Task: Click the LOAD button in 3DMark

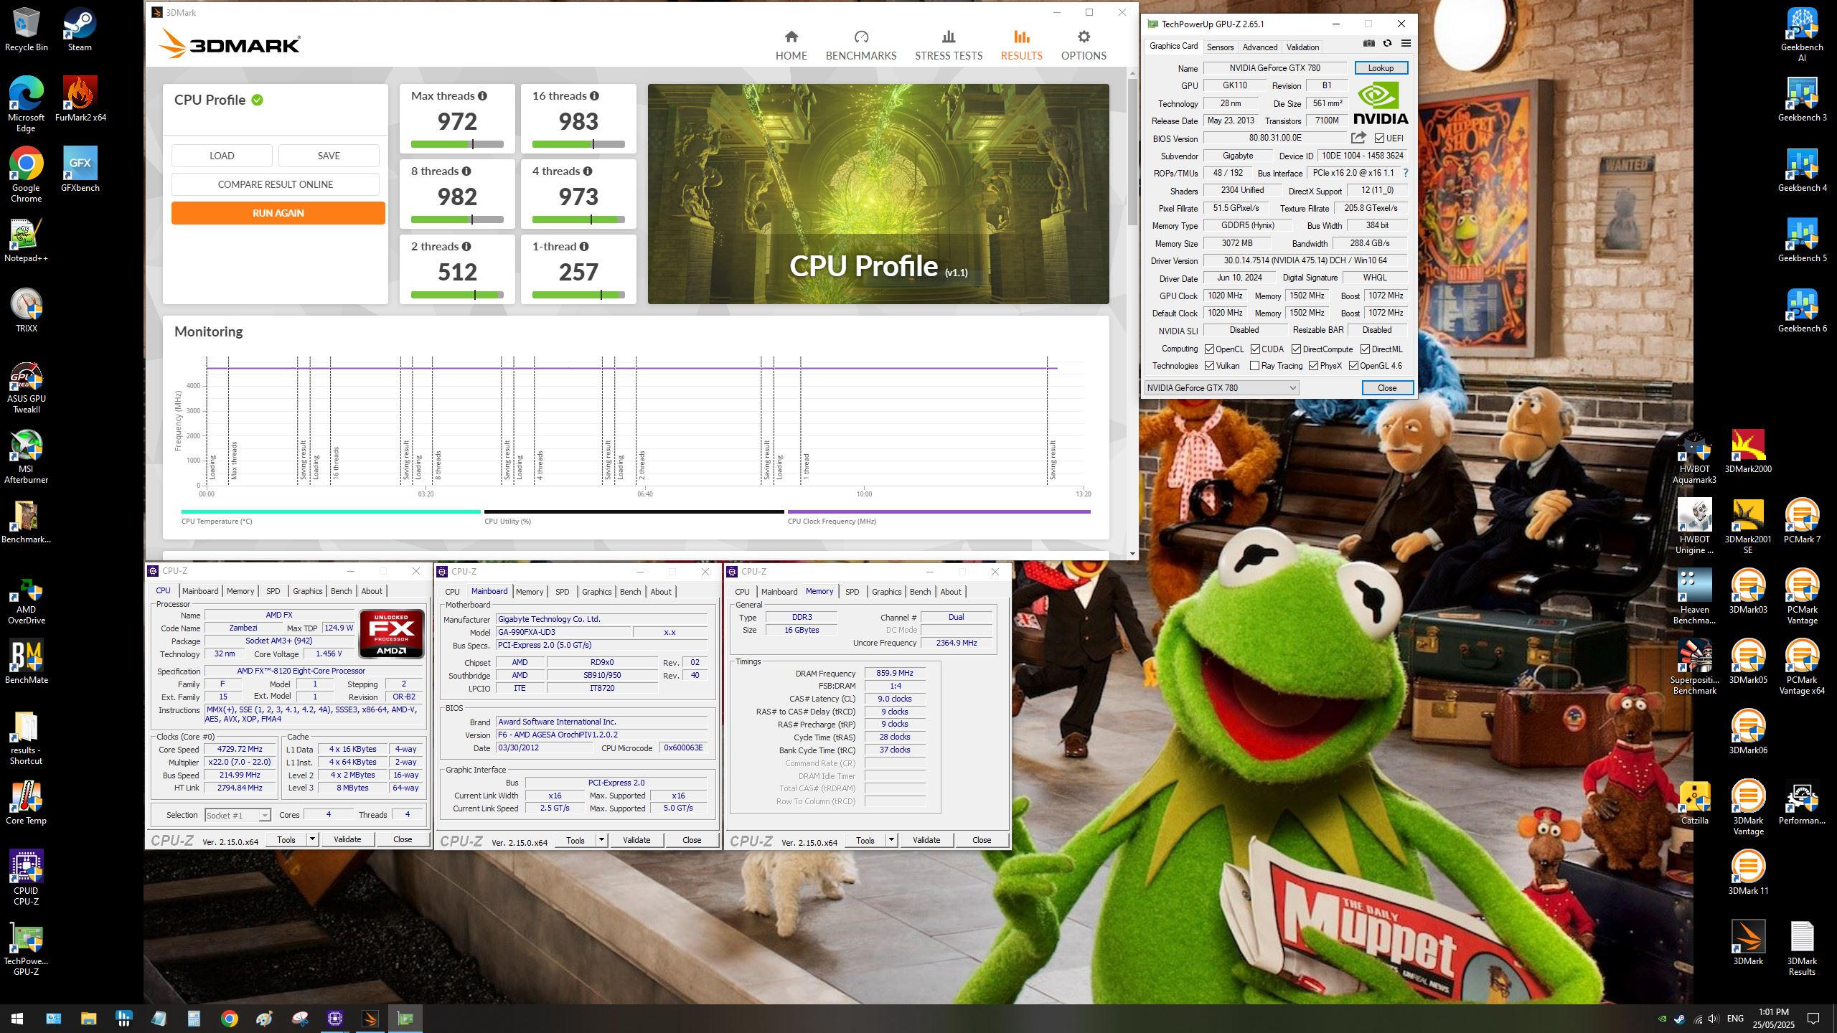Action: (x=222, y=156)
